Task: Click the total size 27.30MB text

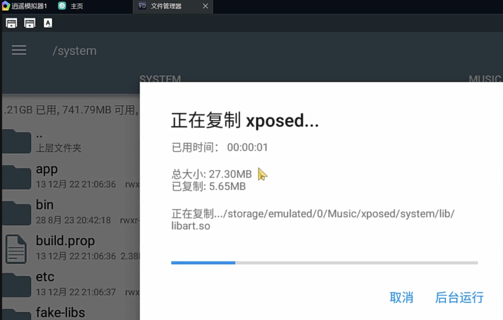Action: pos(212,174)
